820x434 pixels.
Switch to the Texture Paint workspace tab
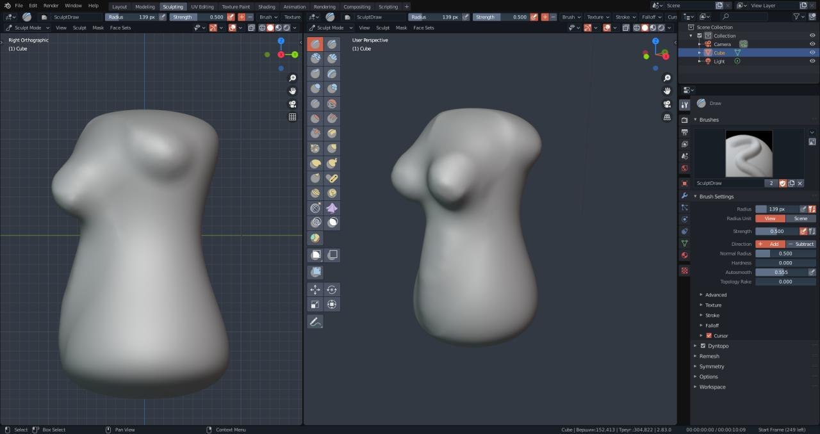point(236,6)
